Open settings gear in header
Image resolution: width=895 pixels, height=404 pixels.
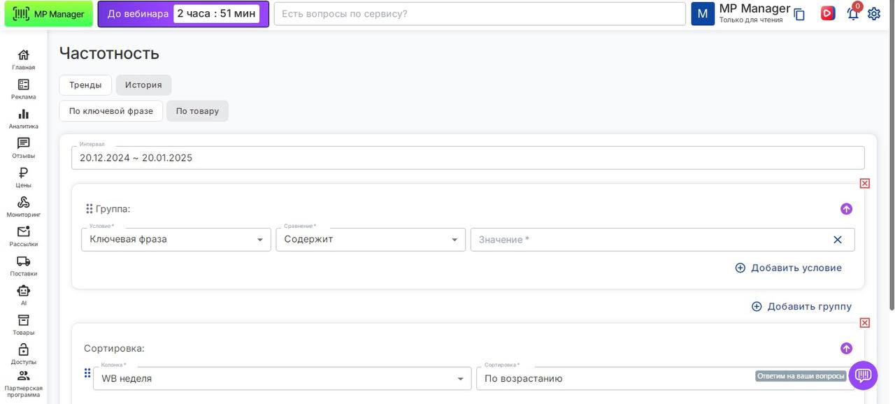[x=874, y=14]
